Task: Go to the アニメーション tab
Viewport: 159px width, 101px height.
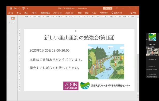Action: pyautogui.click(x=58, y=13)
